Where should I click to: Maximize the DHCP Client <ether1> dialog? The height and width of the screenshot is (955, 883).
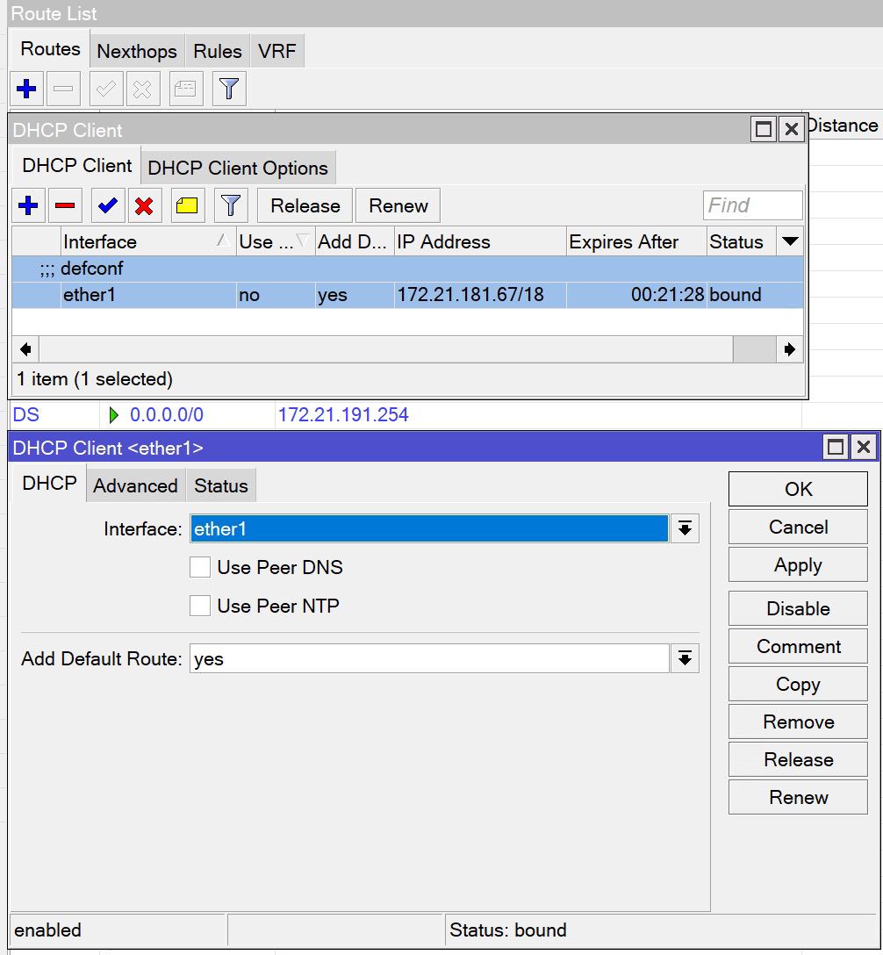pyautogui.click(x=836, y=447)
